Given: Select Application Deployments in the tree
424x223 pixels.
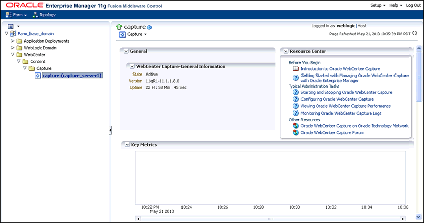Looking at the screenshot, I should (x=46, y=41).
